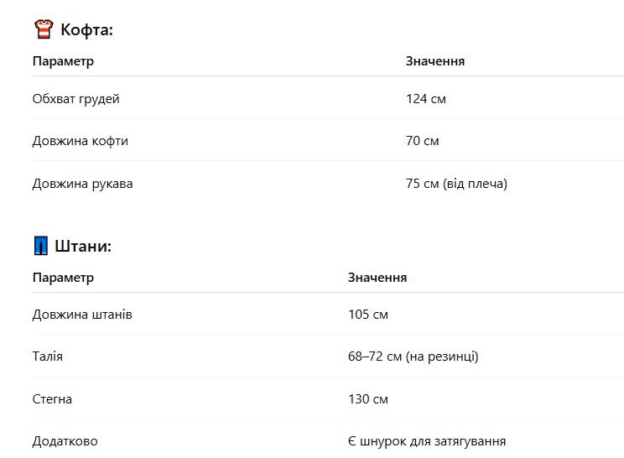Select the Штани: section heading
Viewport: 624px width, 458px height.
click(x=83, y=246)
